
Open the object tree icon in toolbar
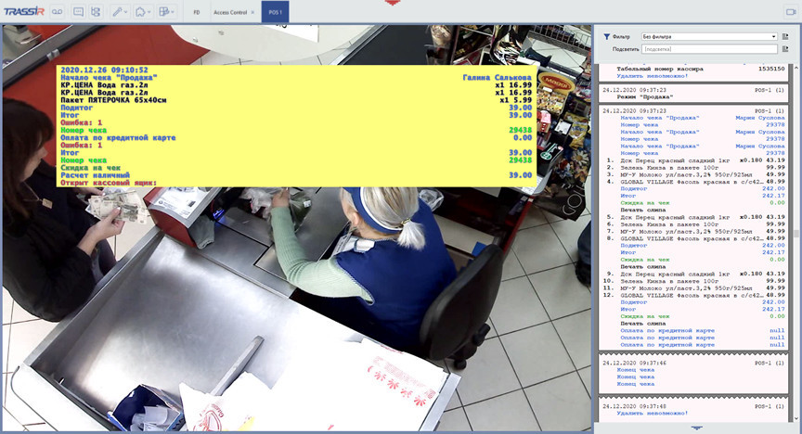96,12
